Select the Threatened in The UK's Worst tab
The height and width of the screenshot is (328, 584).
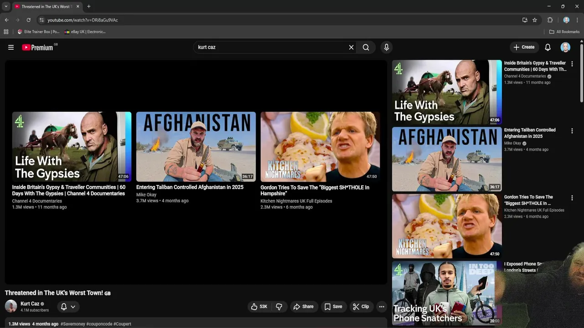[x=47, y=6]
